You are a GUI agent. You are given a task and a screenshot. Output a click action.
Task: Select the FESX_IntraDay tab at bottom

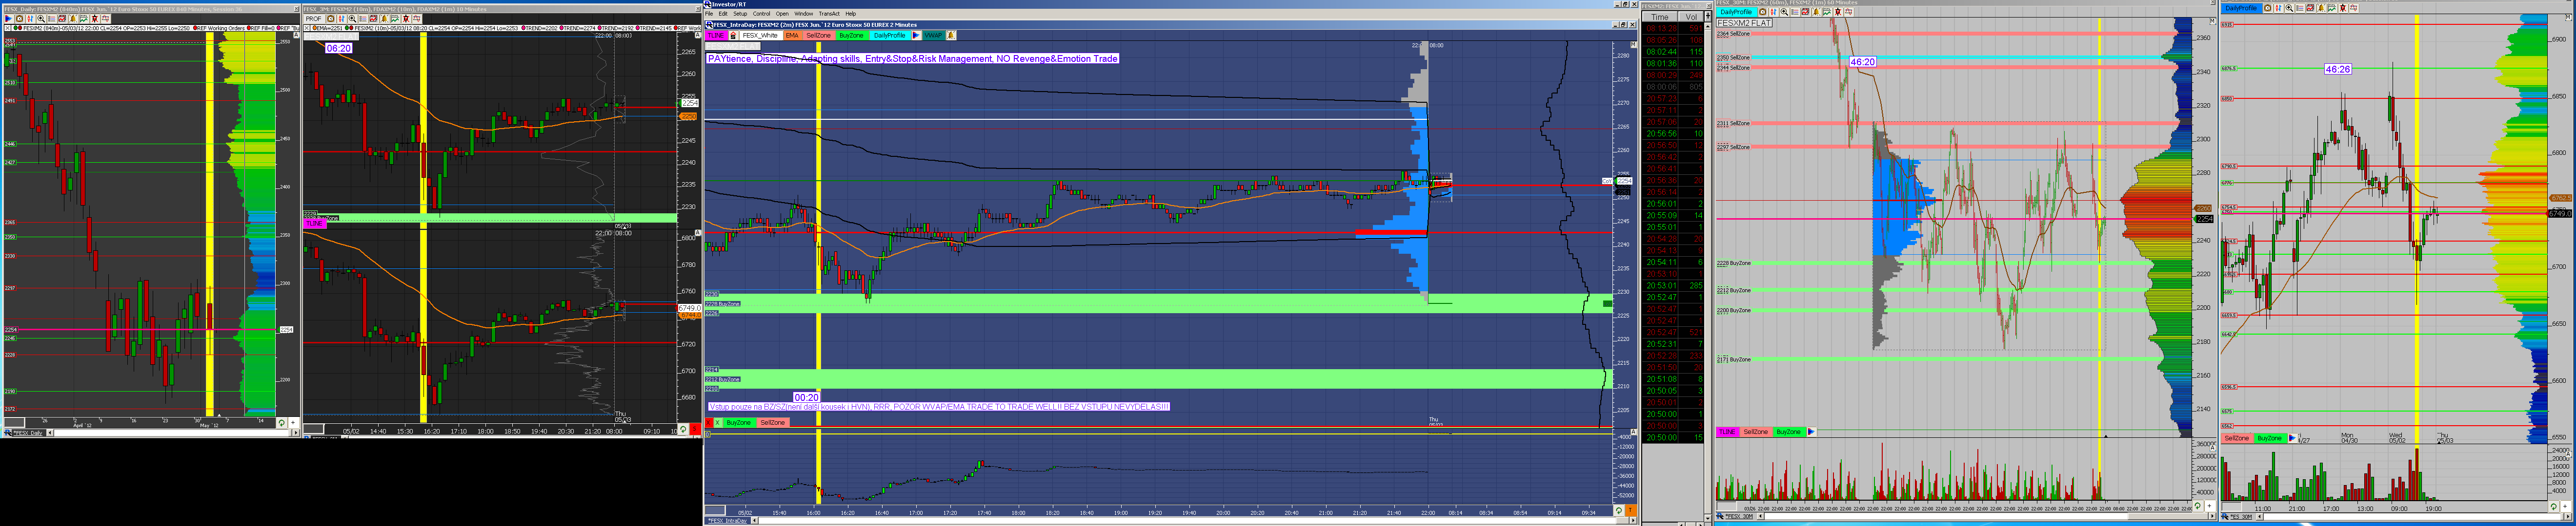pyautogui.click(x=728, y=520)
